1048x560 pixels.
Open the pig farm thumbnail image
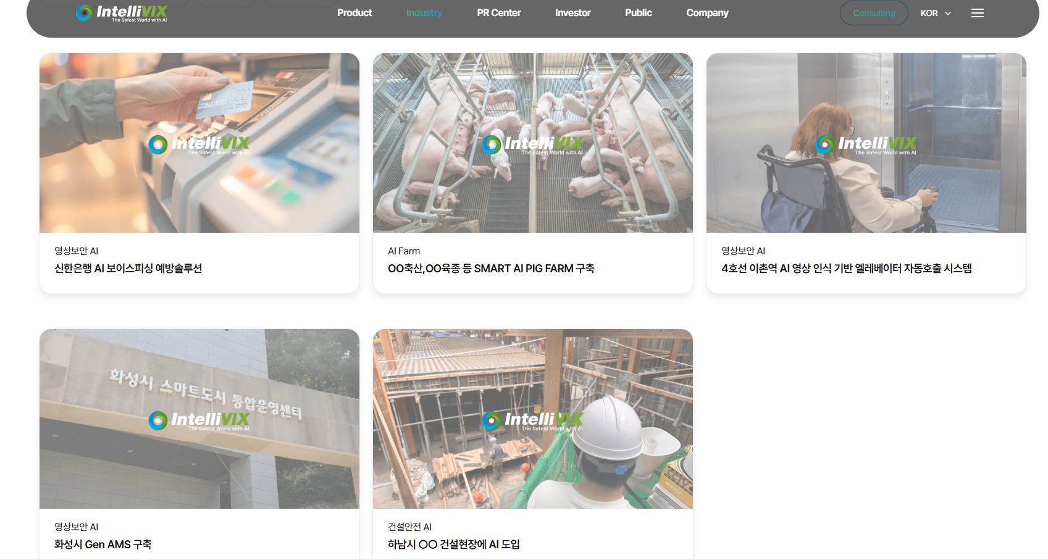coord(533,143)
